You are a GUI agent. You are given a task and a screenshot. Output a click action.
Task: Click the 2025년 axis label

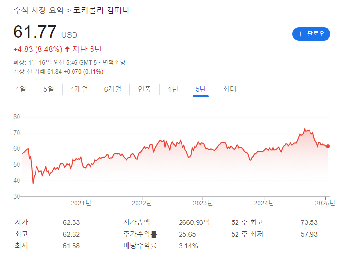point(325,203)
